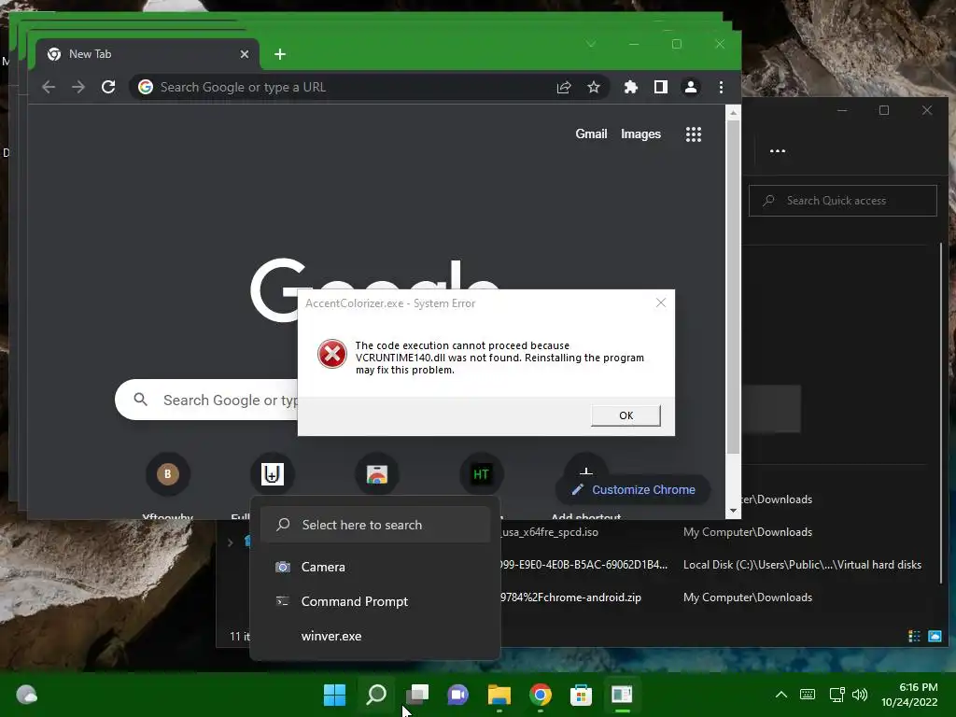The height and width of the screenshot is (717, 956).
Task: Open File Explorer from the taskbar
Action: [x=499, y=695]
